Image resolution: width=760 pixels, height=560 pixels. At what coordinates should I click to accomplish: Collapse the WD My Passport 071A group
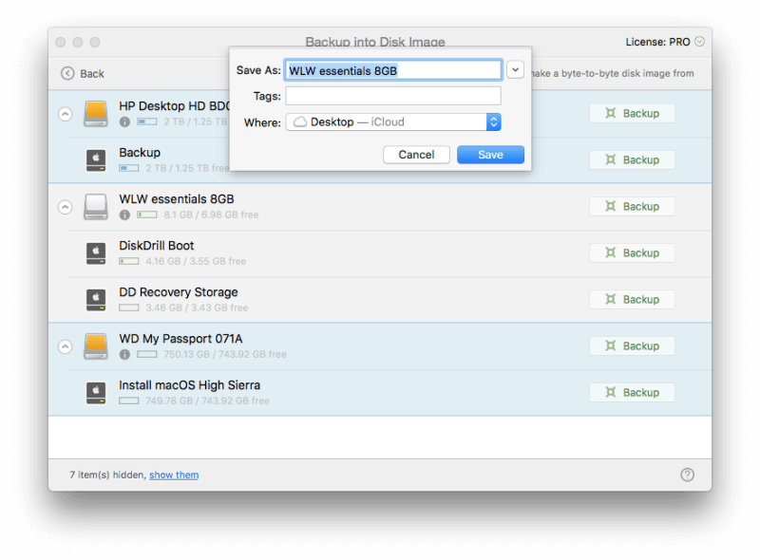(65, 346)
